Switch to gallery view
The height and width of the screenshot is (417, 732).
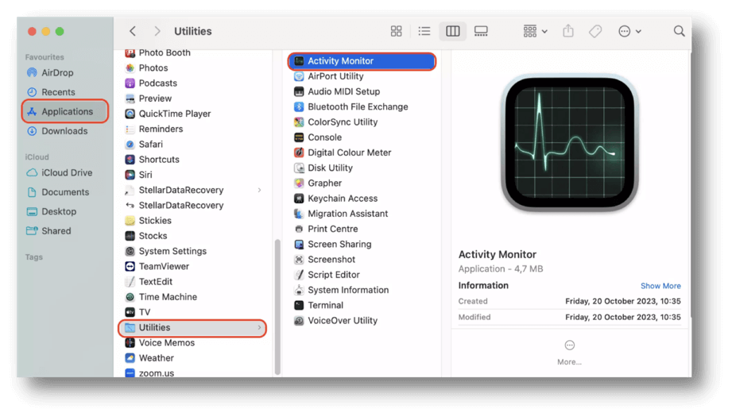[x=481, y=31]
